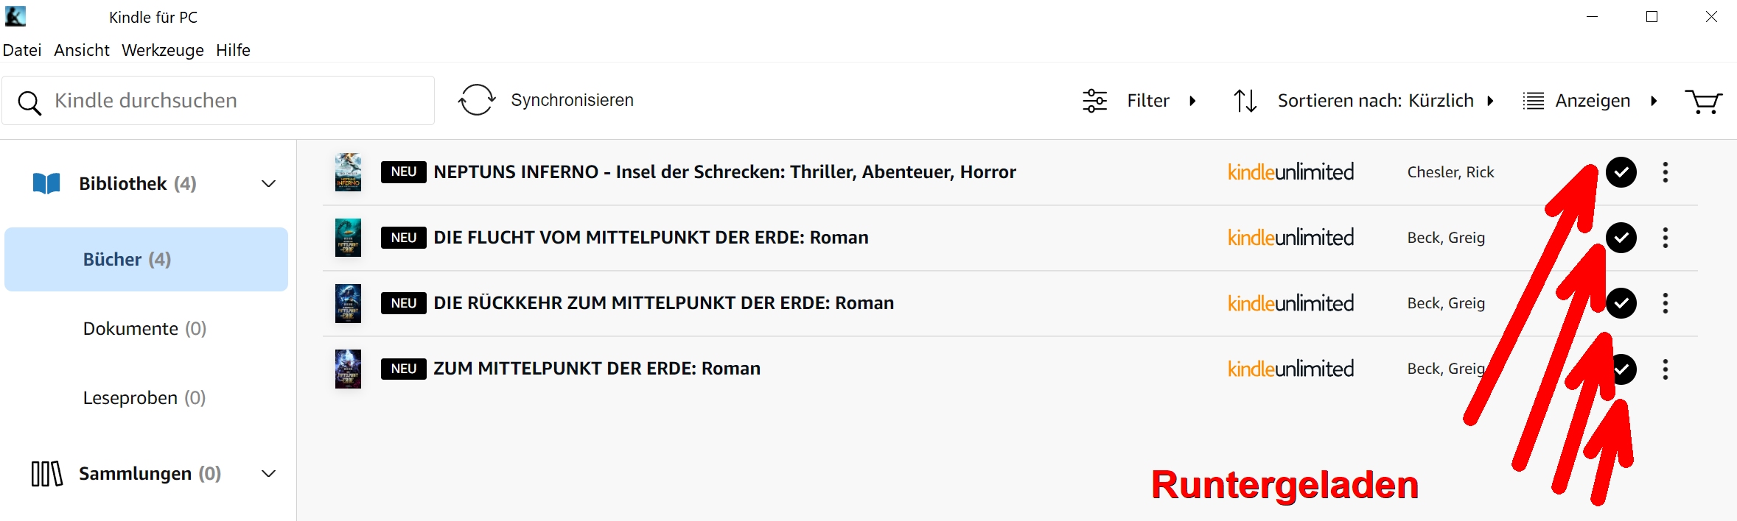1737x521 pixels.
Task: Open three-dot menu for DIE FLUCHT book
Action: pyautogui.click(x=1666, y=238)
